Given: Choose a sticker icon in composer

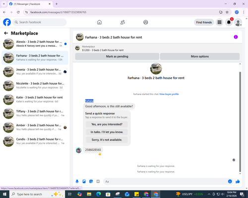Looking at the screenshot, I should (x=91, y=182).
